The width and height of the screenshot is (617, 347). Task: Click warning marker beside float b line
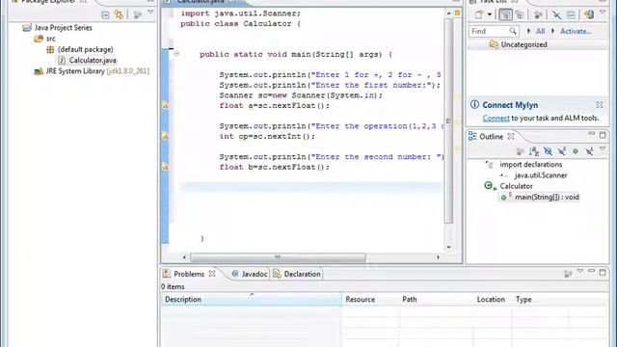tap(165, 167)
